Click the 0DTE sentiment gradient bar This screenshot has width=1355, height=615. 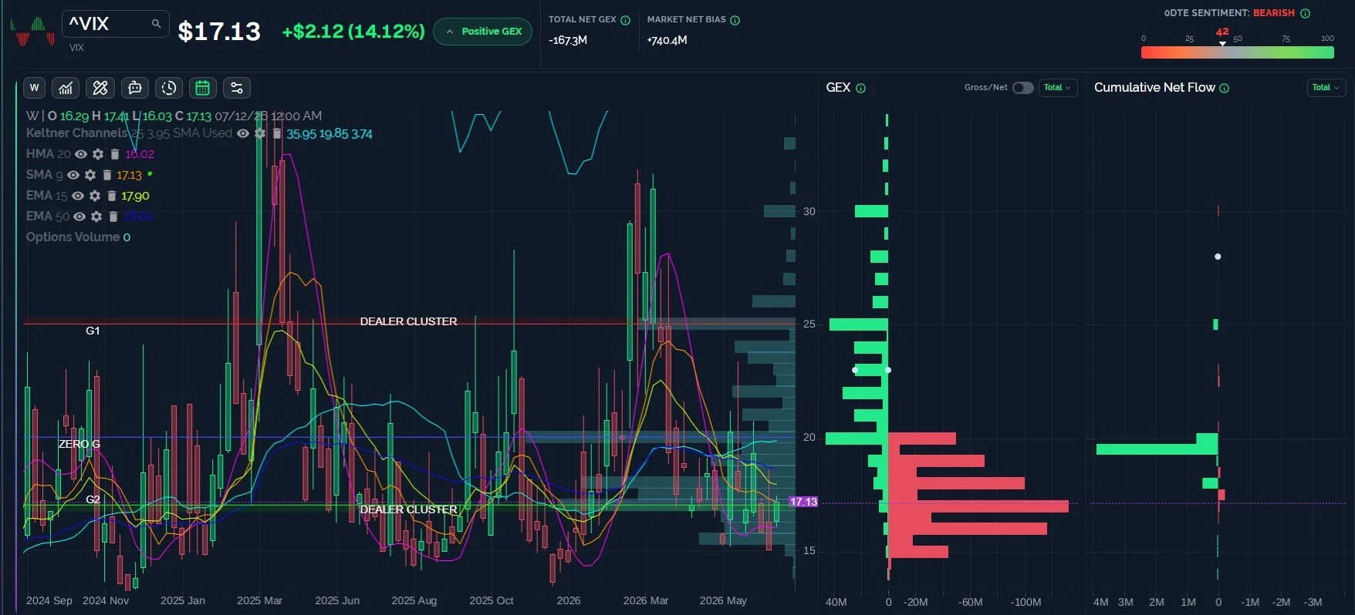[1238, 52]
